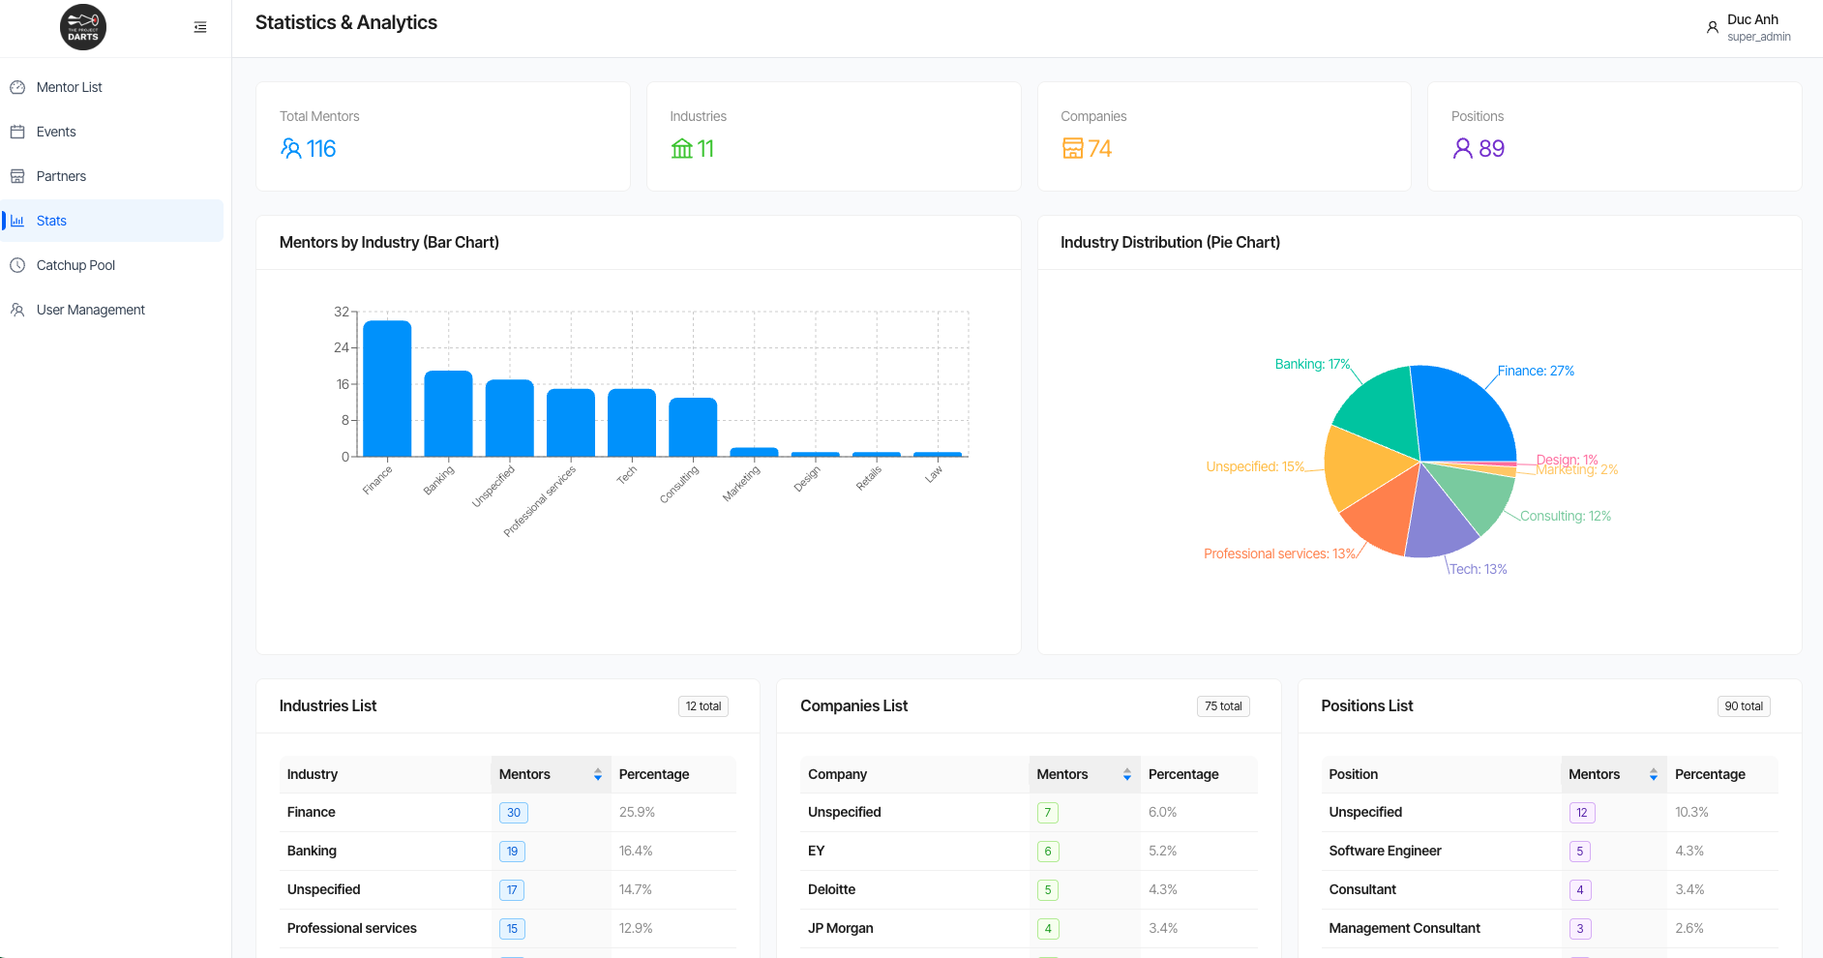Click the Project Darts logo
The image size is (1823, 958).
[x=83, y=27]
